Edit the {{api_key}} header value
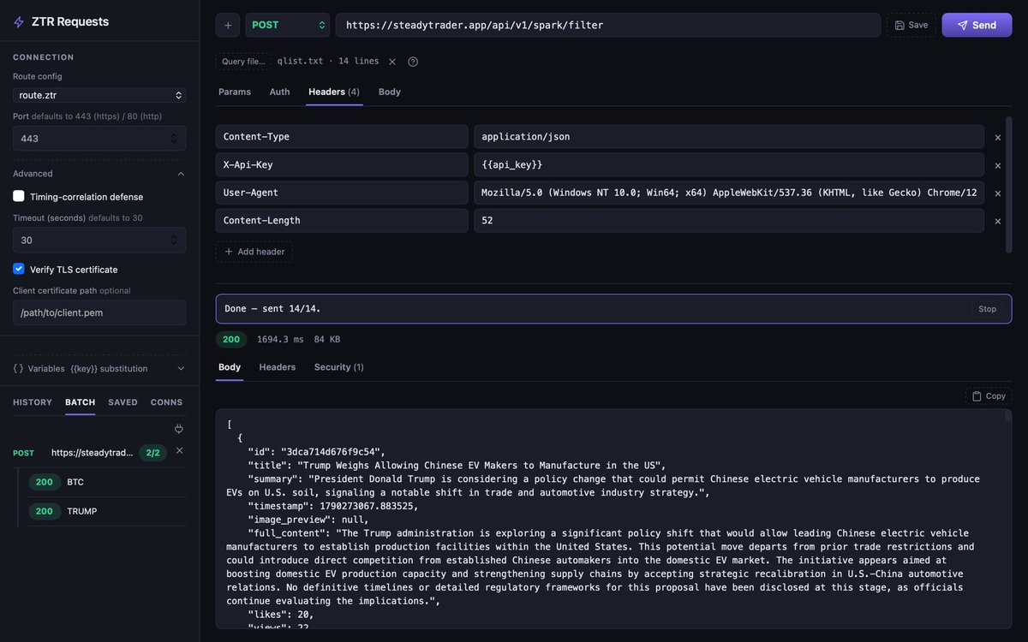This screenshot has width=1028, height=642. (x=729, y=164)
